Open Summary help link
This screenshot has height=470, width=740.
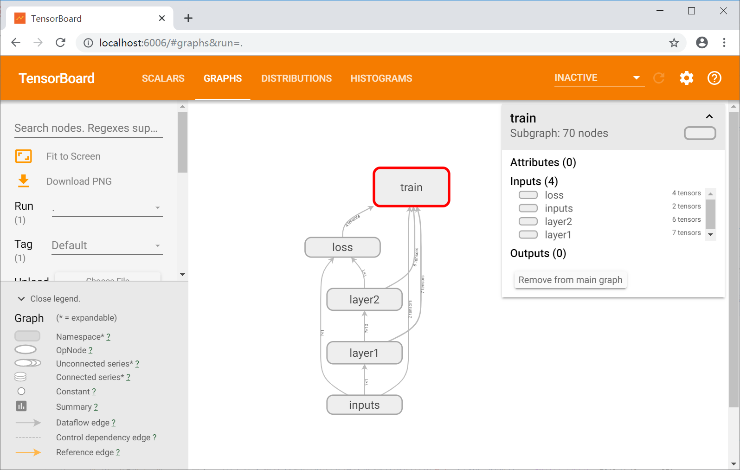(x=96, y=407)
